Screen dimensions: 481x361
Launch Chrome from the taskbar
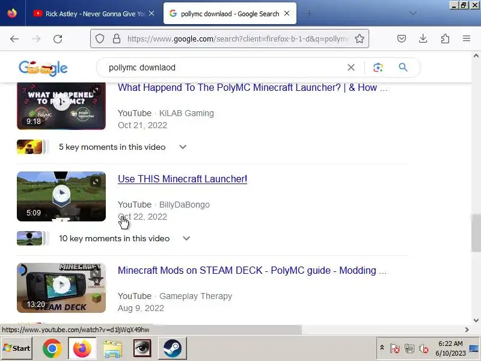pyautogui.click(x=52, y=348)
